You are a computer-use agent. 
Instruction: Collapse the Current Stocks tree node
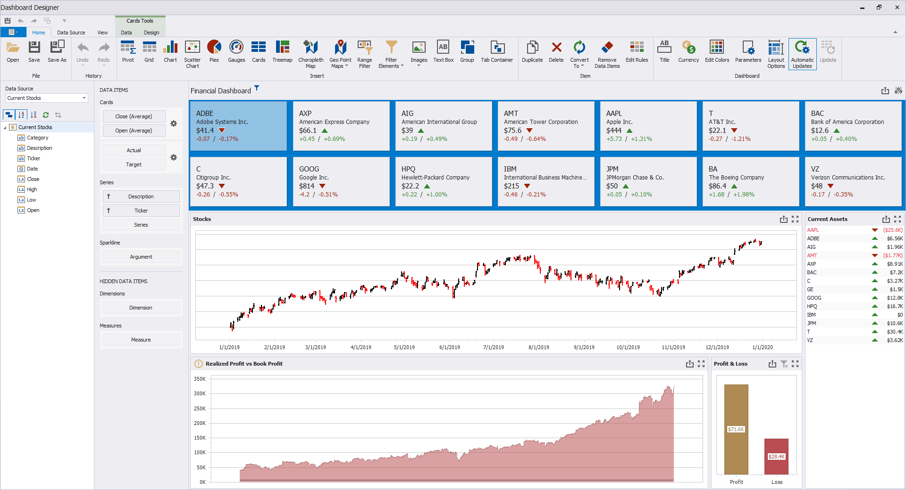5,127
